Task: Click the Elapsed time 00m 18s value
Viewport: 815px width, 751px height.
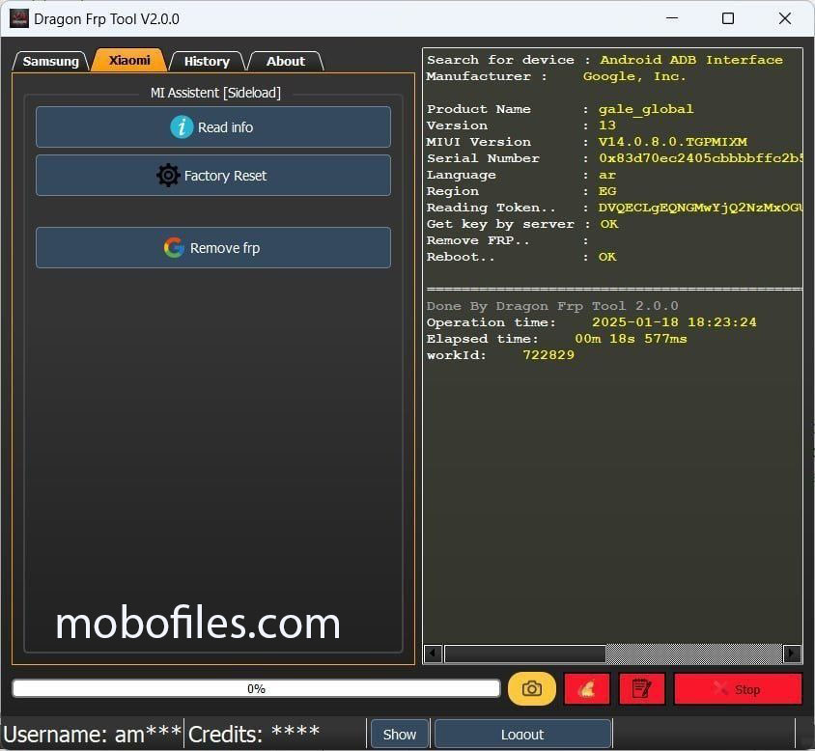Action: pyautogui.click(x=631, y=339)
